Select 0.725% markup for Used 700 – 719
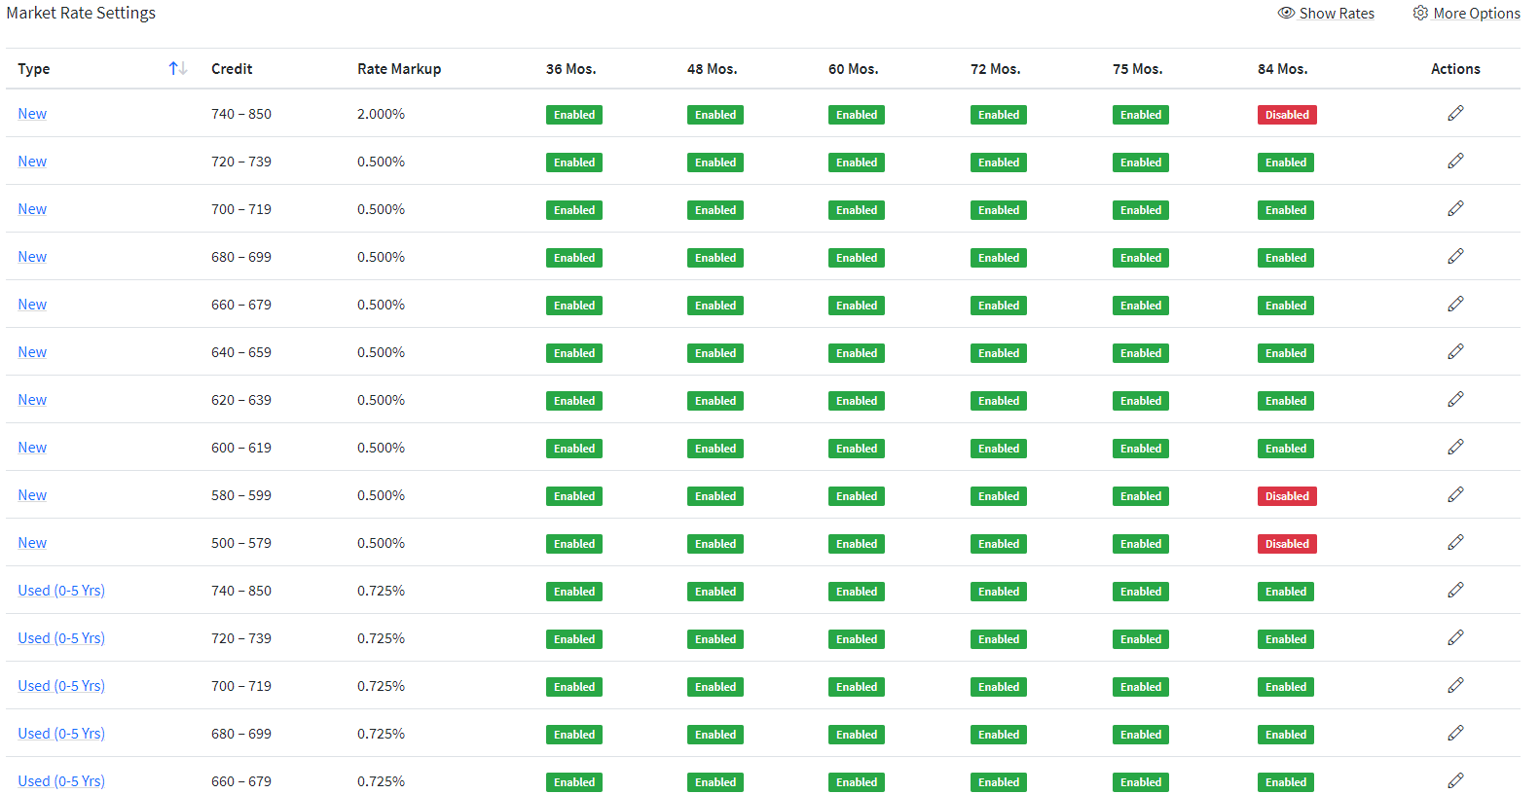The image size is (1540, 794). point(381,686)
